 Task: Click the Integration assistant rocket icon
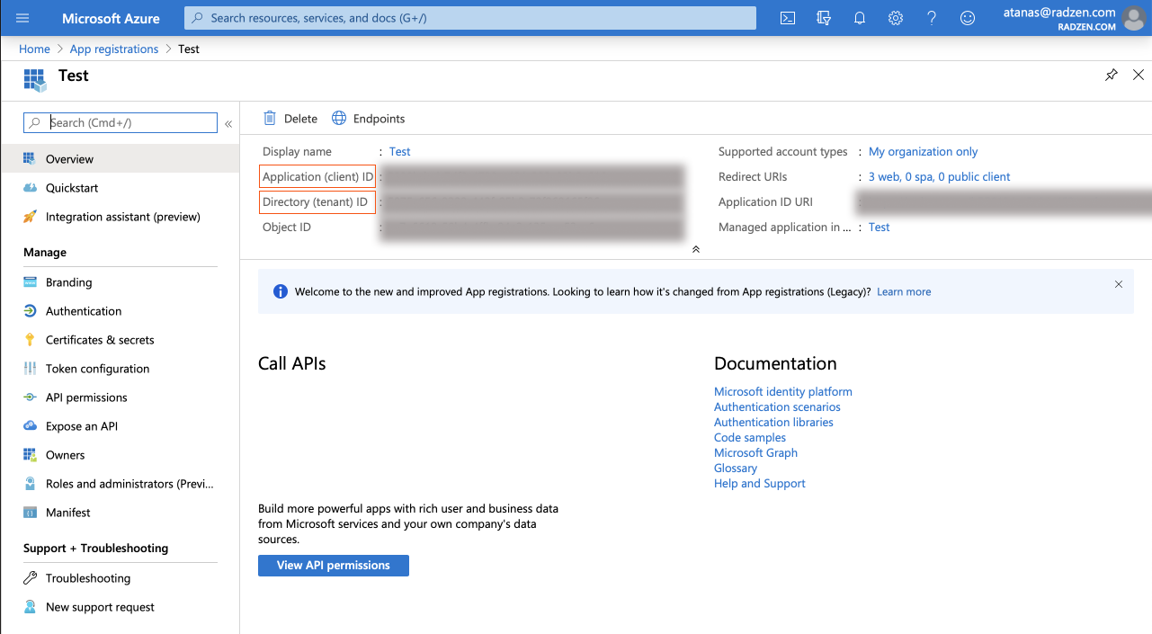click(x=30, y=217)
